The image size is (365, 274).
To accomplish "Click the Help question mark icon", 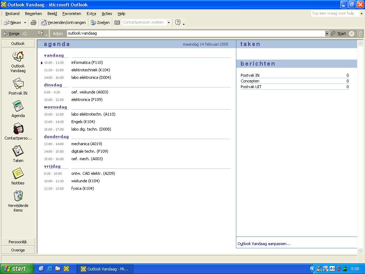I will tap(178, 22).
